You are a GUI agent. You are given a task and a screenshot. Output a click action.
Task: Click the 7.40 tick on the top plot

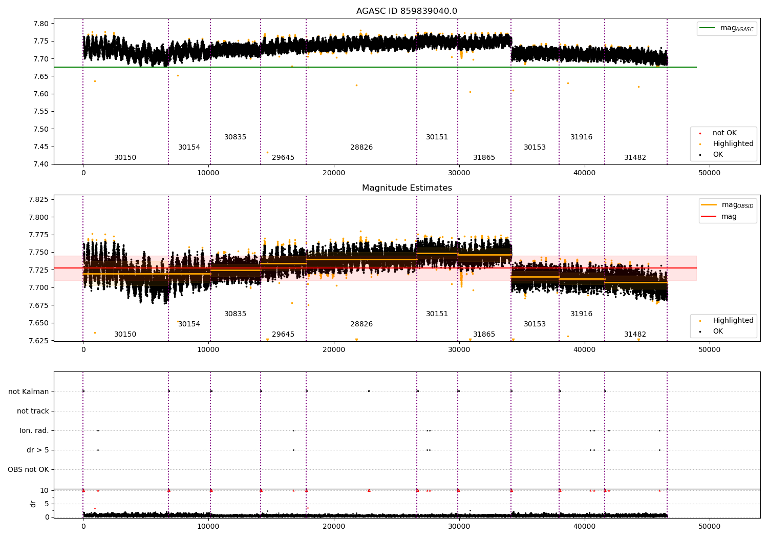[x=41, y=164]
